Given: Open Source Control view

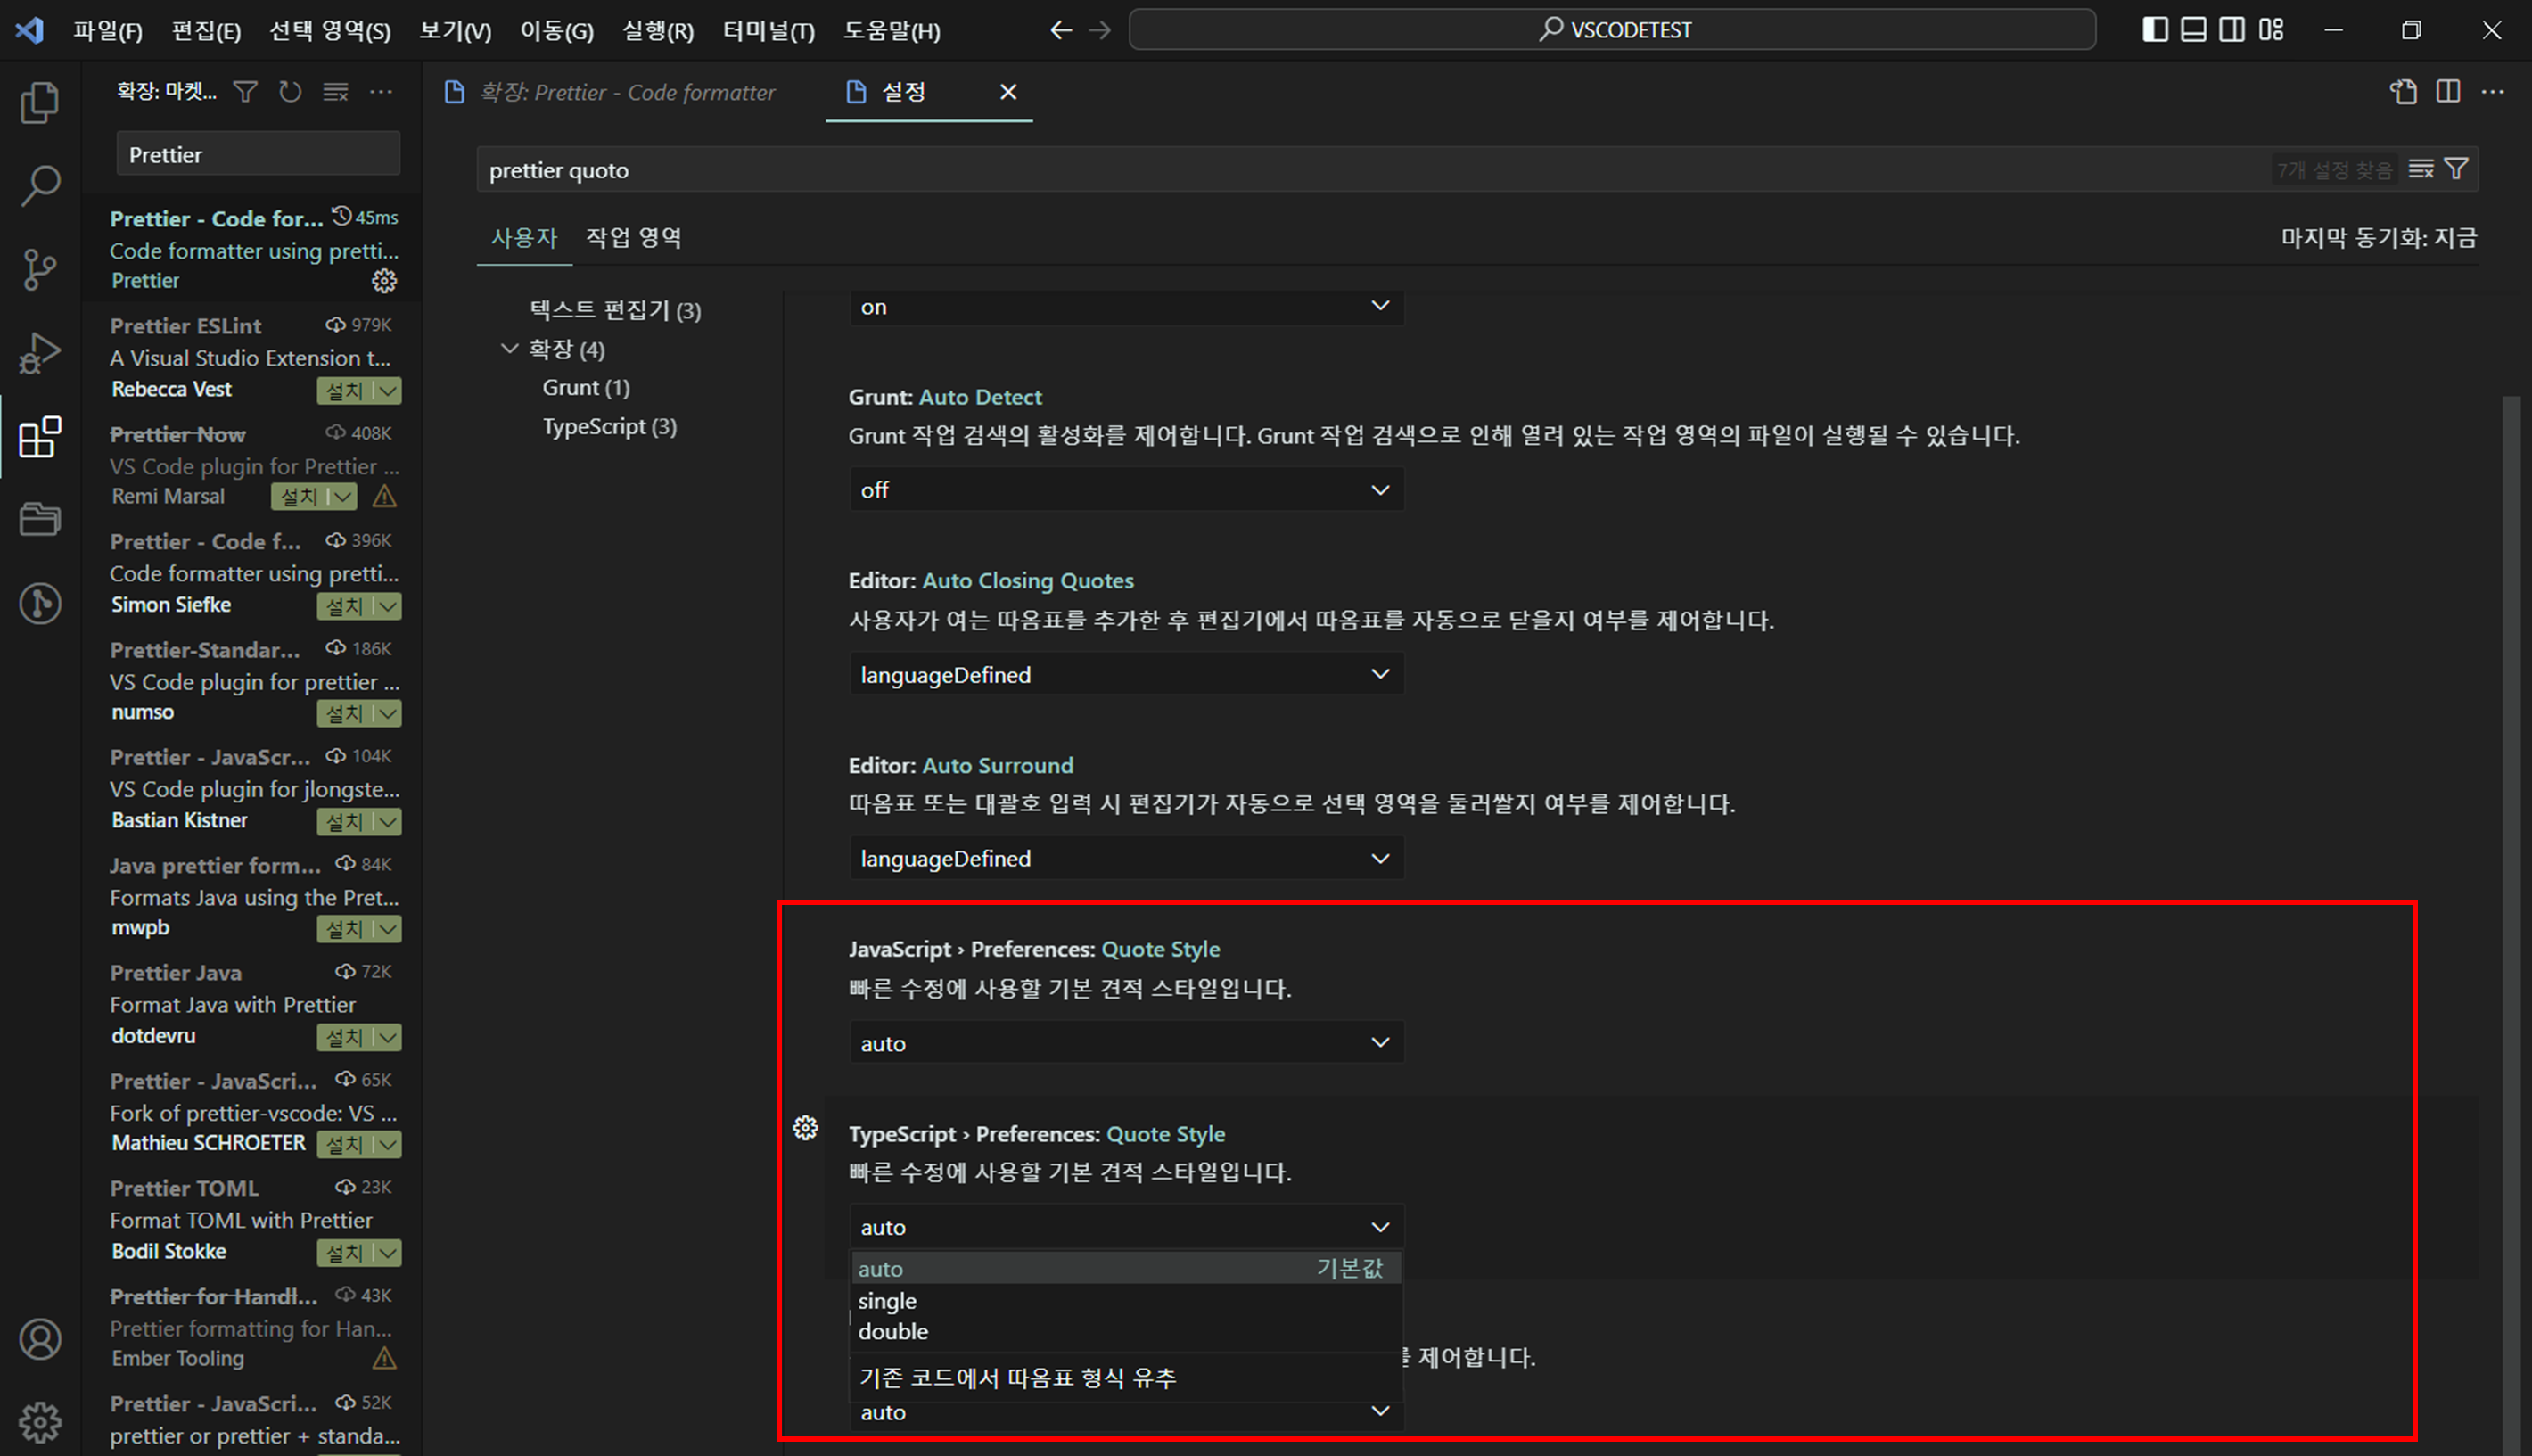Looking at the screenshot, I should [40, 269].
